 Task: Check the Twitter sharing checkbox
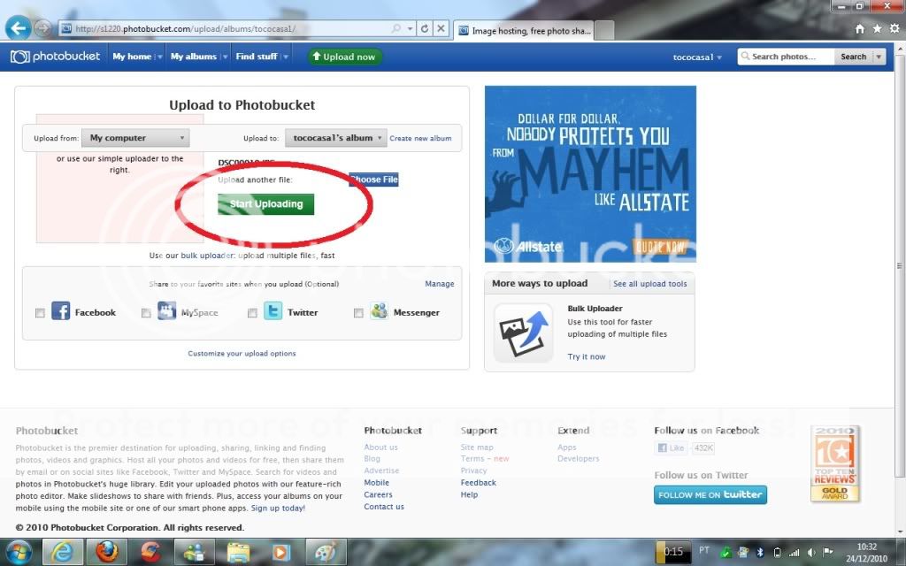click(x=252, y=313)
